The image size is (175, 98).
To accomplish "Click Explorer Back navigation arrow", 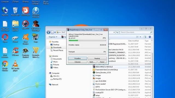I will pyautogui.click(x=48, y=32).
